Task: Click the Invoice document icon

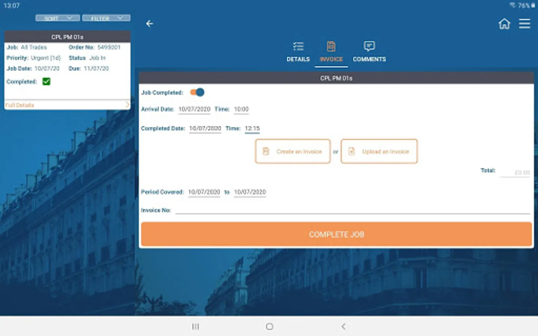Action: click(x=331, y=46)
